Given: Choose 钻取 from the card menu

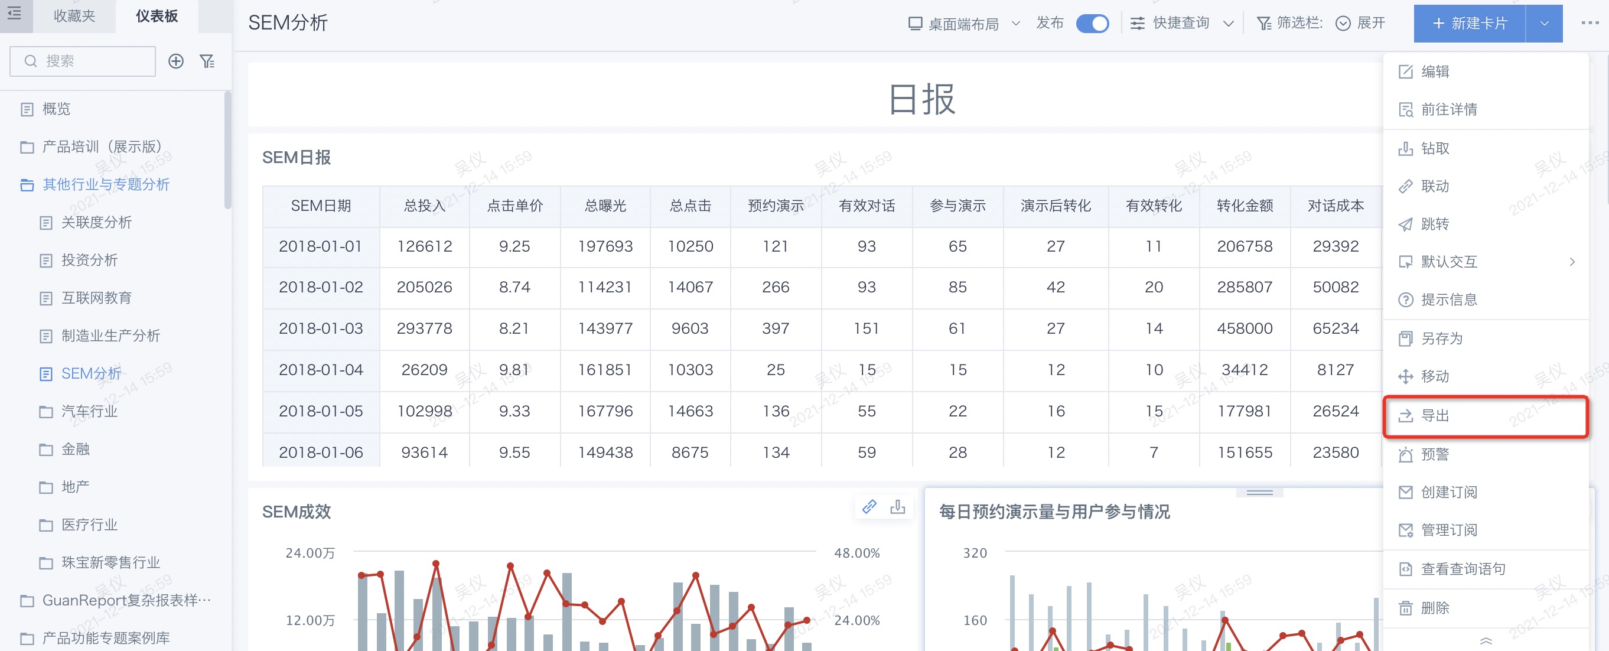Looking at the screenshot, I should pos(1486,149).
